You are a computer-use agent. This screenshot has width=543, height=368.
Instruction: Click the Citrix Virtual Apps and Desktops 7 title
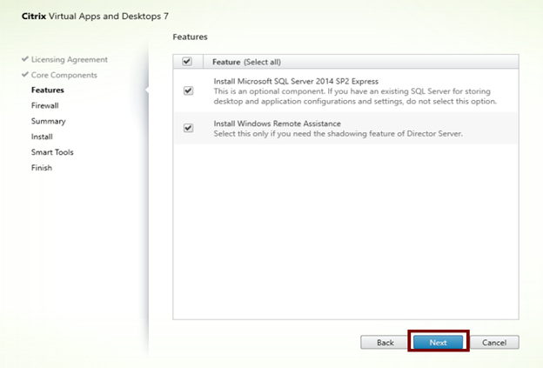(95, 17)
